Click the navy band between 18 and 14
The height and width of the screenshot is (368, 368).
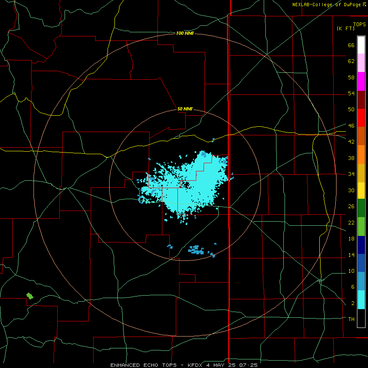[x=361, y=245]
